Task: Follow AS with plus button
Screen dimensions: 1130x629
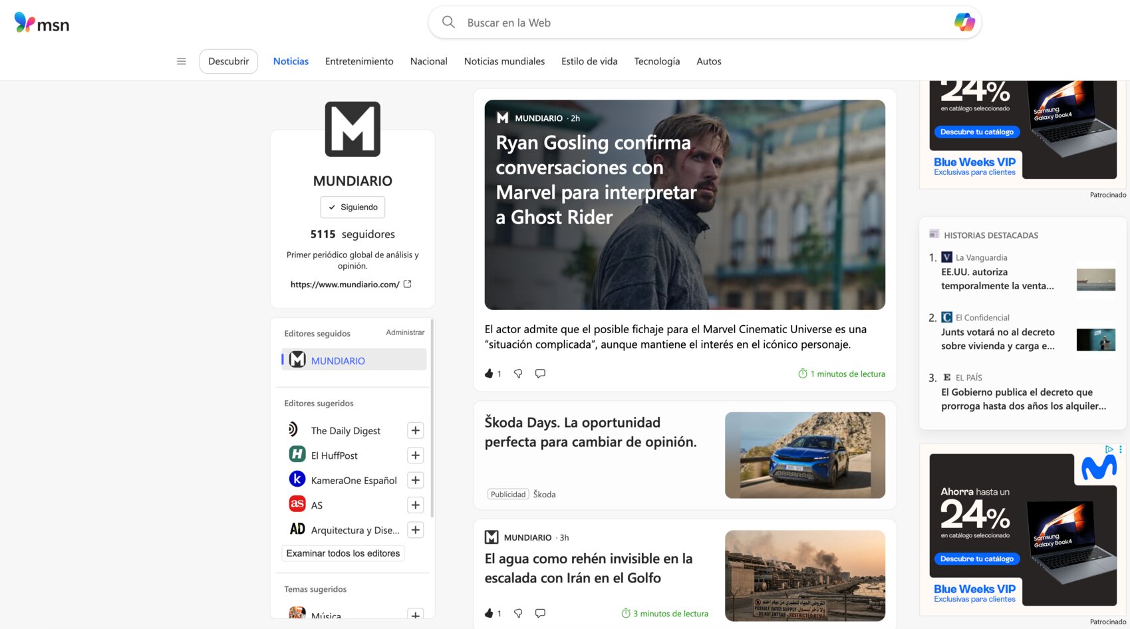Action: coord(415,505)
